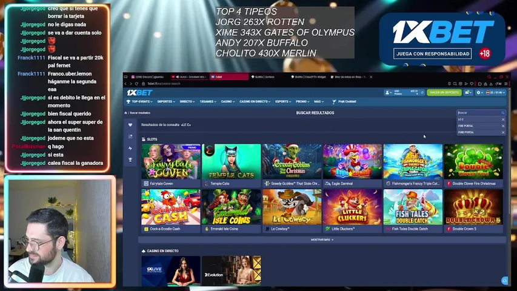Switch to Discord browser tab
Viewport: 517px width, 291px height.
[x=148, y=77]
